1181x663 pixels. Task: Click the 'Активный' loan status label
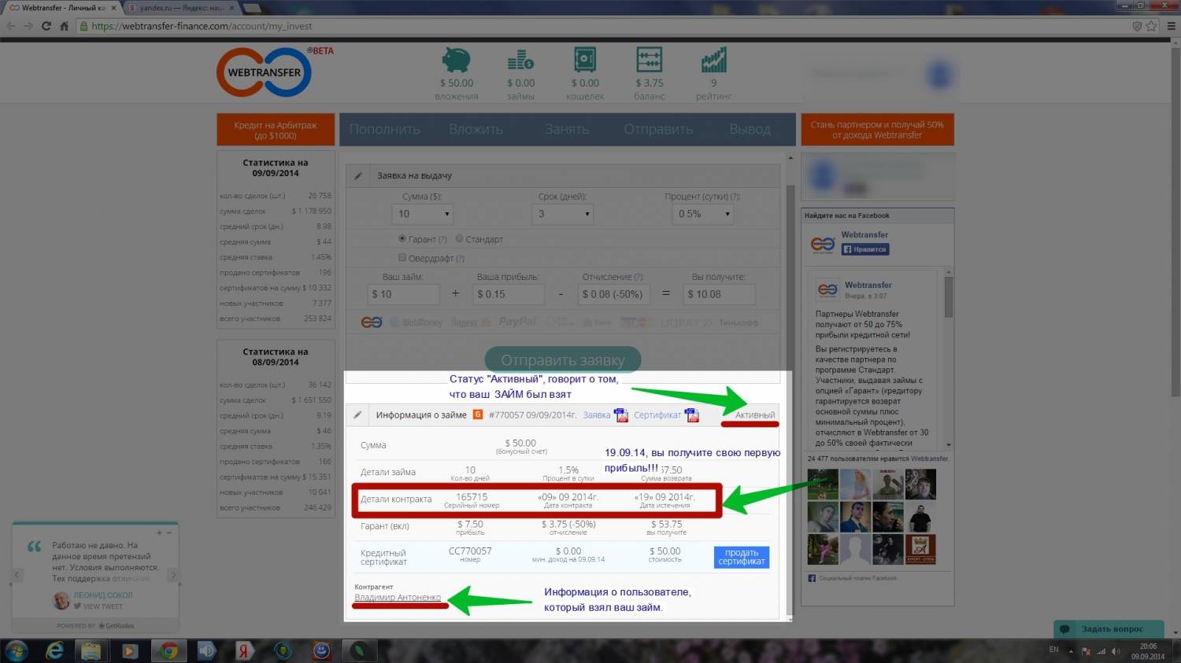(x=755, y=414)
